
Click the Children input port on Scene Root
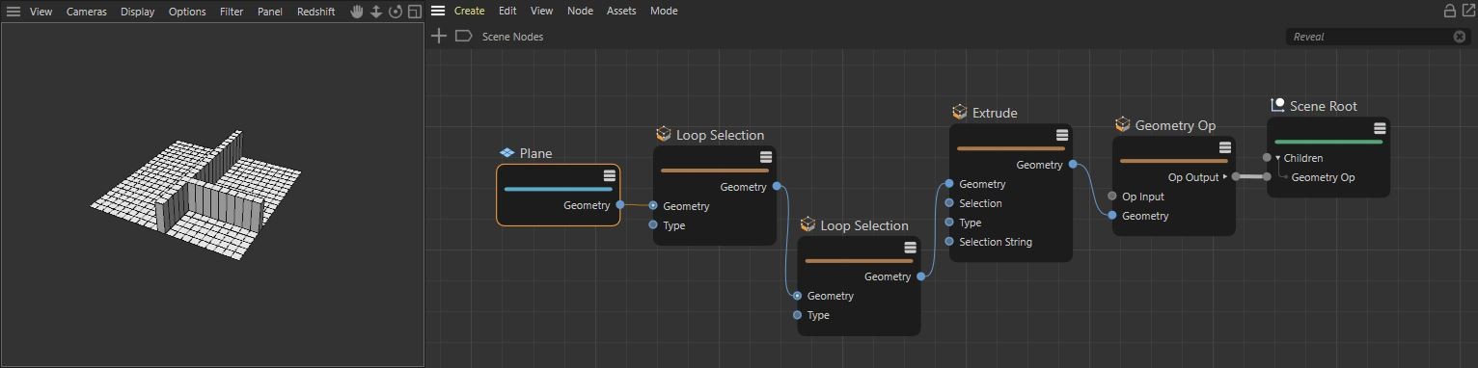tap(1267, 157)
